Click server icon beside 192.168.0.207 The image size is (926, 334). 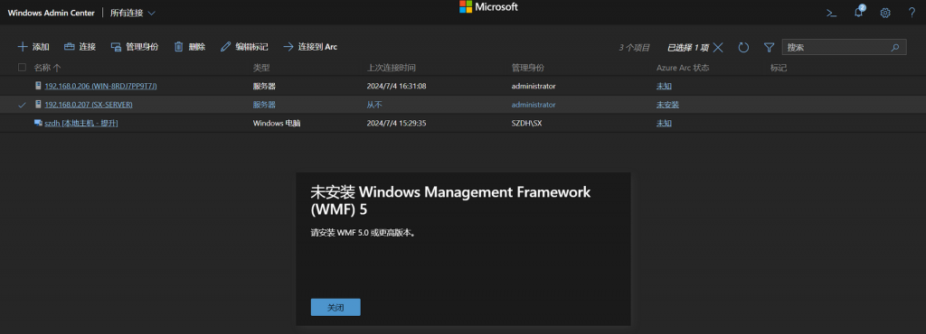coord(38,105)
